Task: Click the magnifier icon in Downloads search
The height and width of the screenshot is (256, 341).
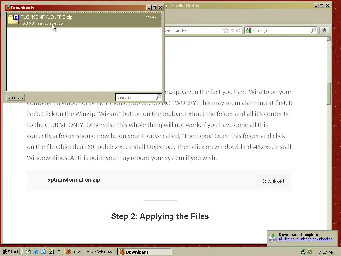Action: click(158, 97)
